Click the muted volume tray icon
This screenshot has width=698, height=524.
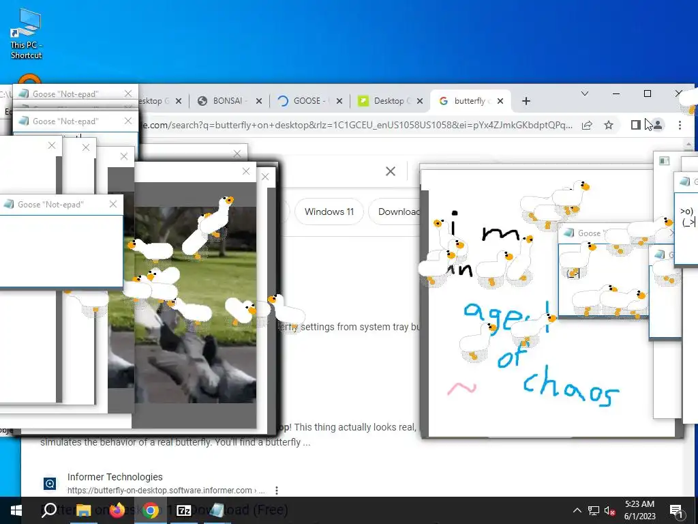click(609, 510)
